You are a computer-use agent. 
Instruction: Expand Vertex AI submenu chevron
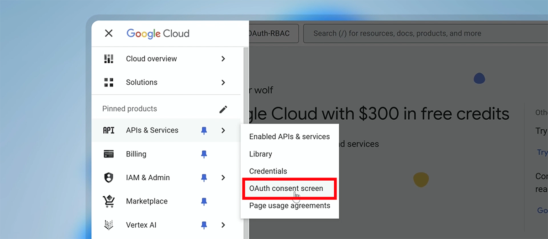click(223, 225)
